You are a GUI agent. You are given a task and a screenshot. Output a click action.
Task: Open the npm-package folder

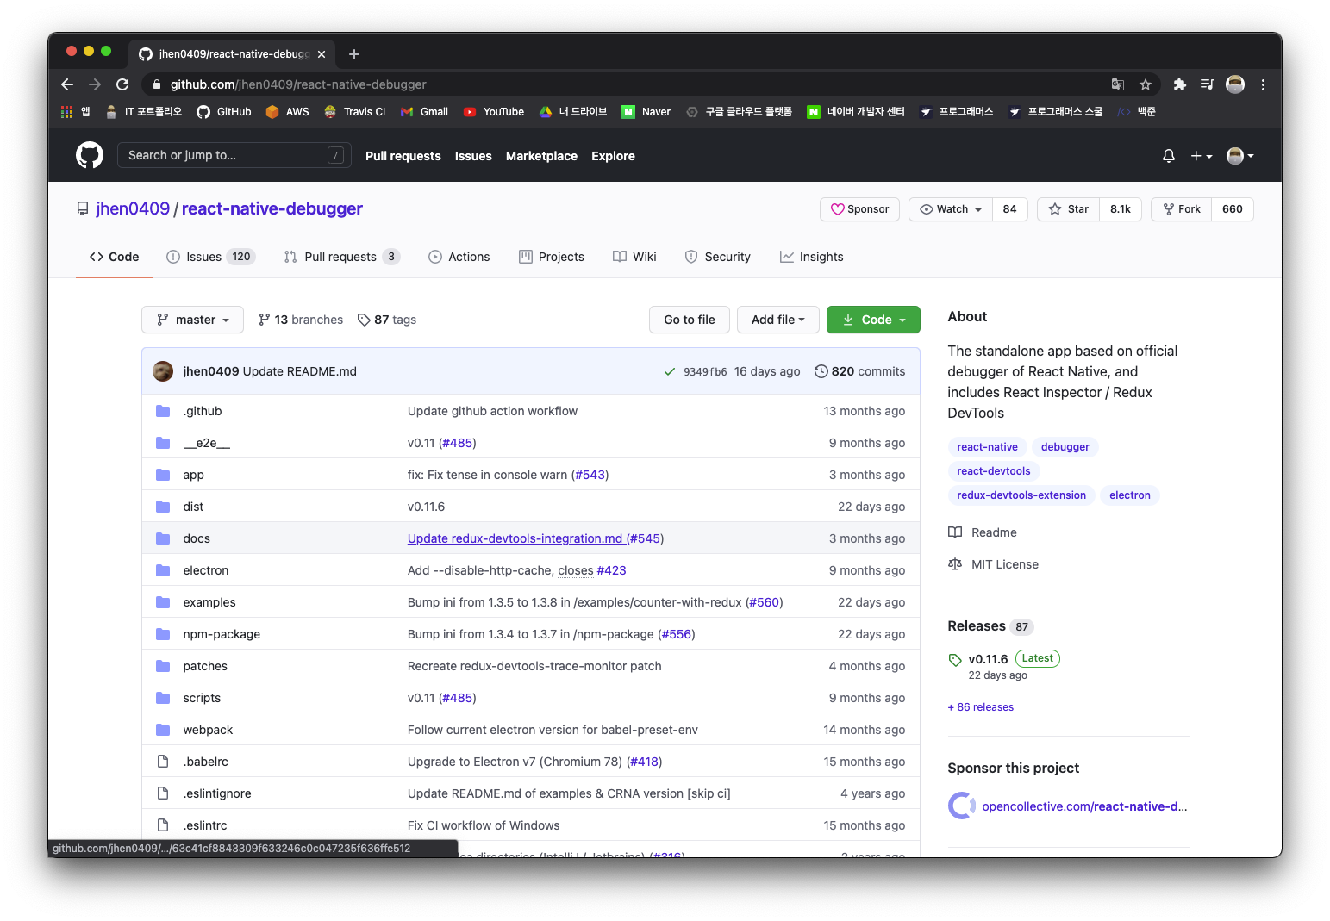[222, 634]
